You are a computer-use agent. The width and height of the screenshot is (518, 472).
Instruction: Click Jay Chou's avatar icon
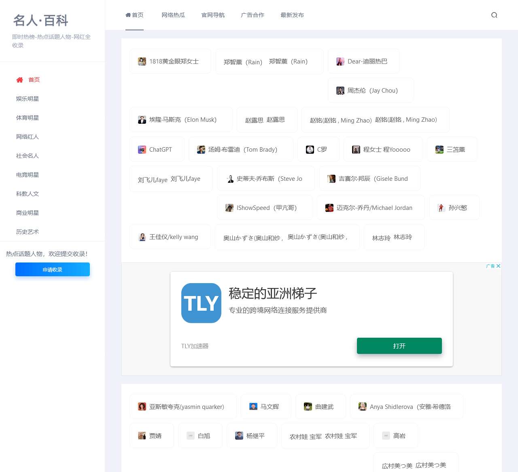coord(340,90)
